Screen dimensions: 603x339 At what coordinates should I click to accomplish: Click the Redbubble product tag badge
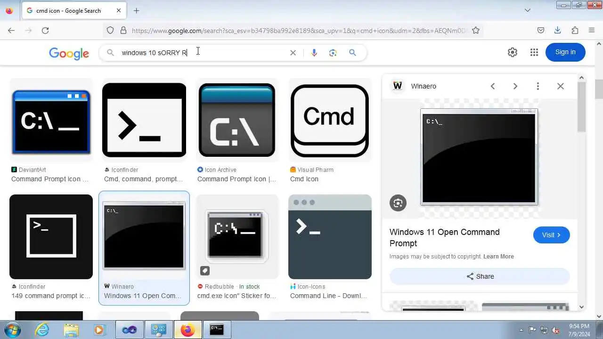pyautogui.click(x=204, y=271)
